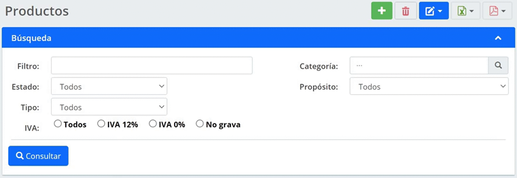Open the Estado dropdown
The height and width of the screenshot is (178, 517).
pyautogui.click(x=109, y=86)
